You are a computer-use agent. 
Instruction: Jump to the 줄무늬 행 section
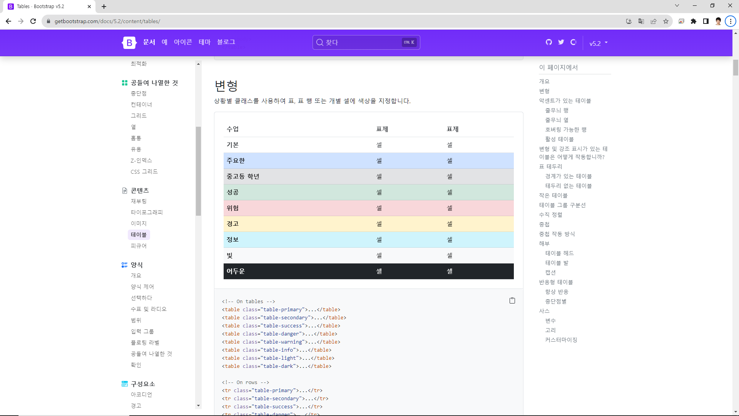[557, 110]
